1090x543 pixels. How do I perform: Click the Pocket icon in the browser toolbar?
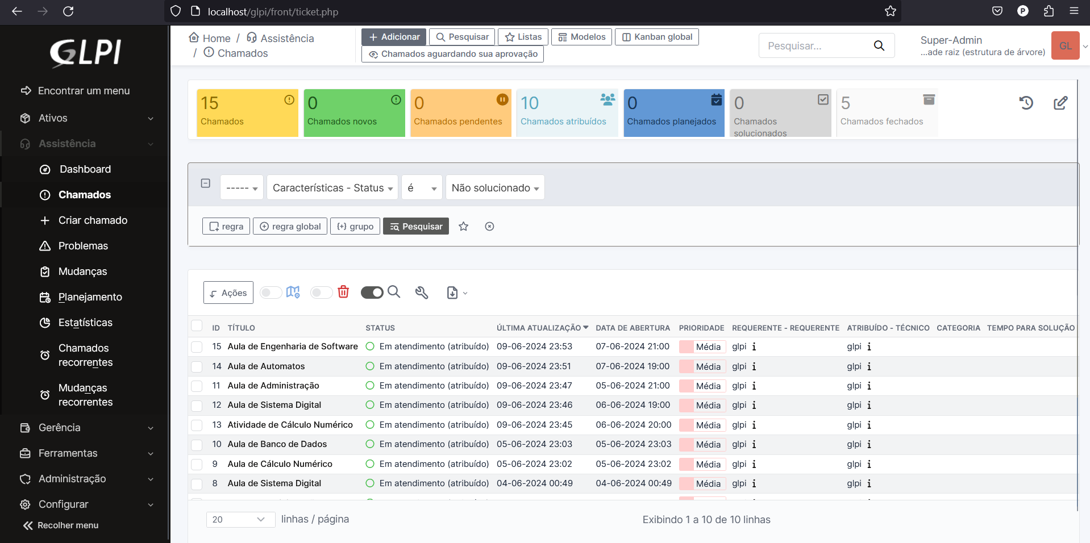[997, 11]
